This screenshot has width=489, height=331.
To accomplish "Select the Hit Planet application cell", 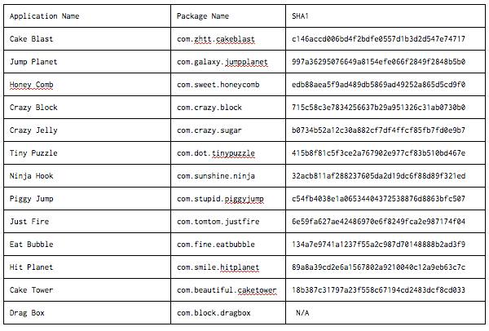I will pos(31,267).
